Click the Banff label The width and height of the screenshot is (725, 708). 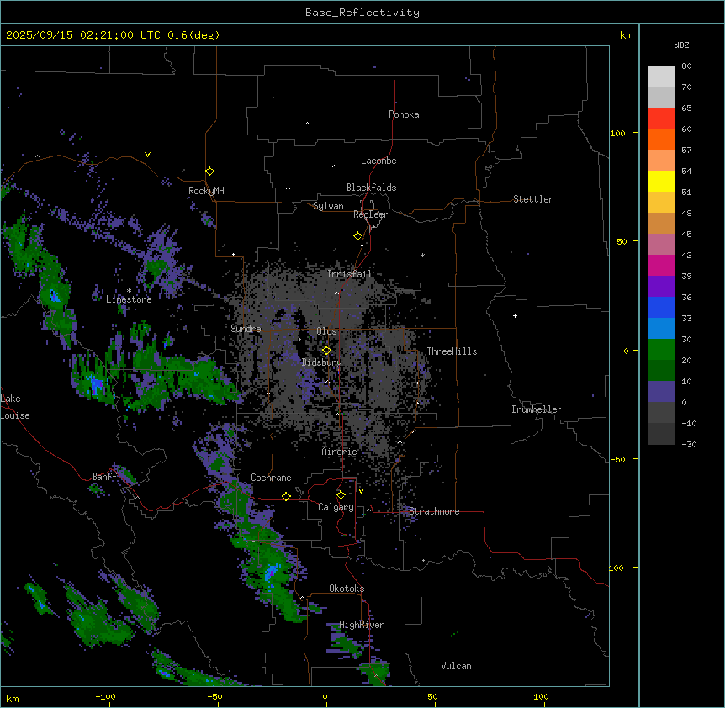tap(104, 477)
